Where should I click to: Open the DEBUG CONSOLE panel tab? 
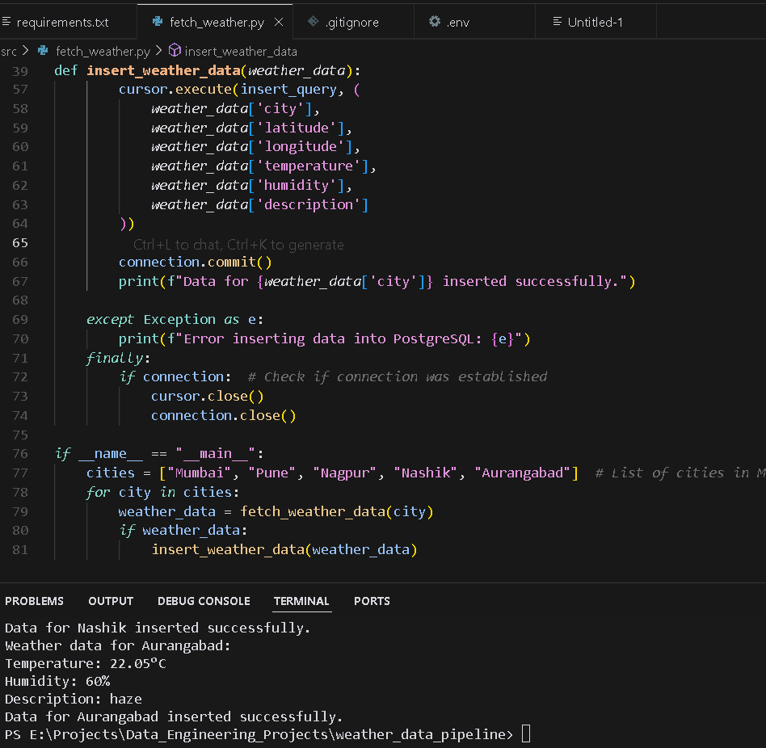coord(204,601)
